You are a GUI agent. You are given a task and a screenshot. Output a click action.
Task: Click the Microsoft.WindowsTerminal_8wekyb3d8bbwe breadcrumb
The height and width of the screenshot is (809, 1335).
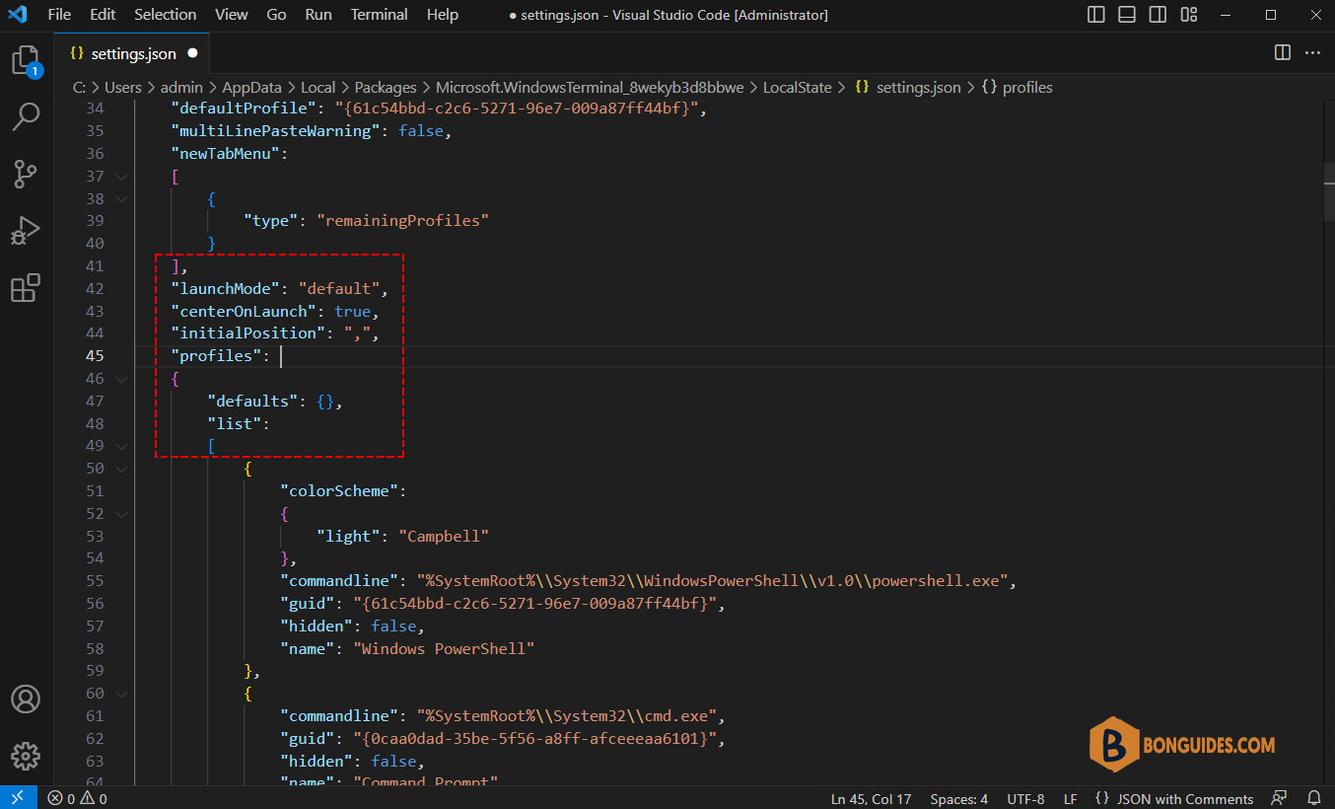point(590,88)
